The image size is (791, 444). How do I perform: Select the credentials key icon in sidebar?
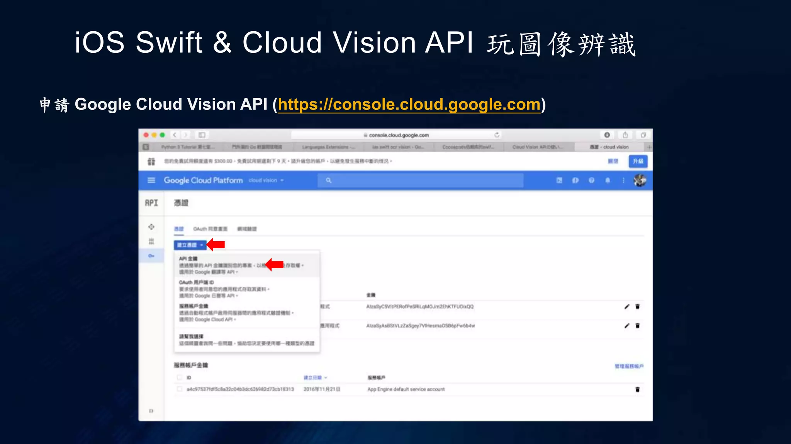151,256
